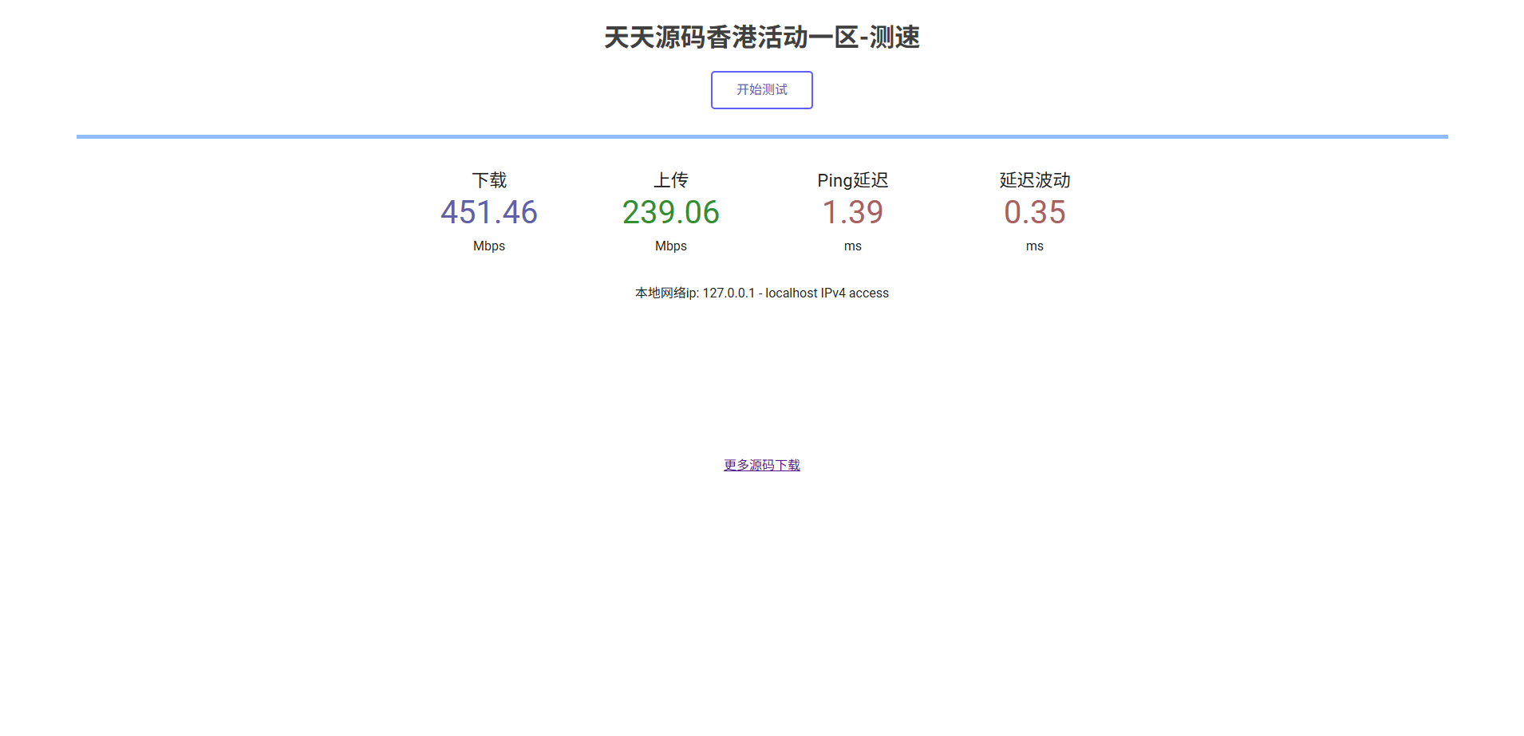
Task: Select the ping value 1.39
Action: click(x=852, y=212)
